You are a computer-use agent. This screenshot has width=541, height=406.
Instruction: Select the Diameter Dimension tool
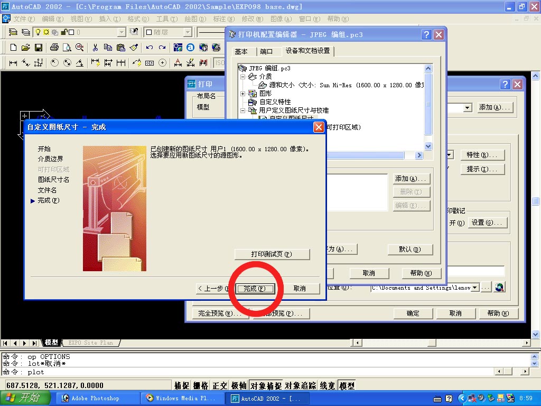click(x=67, y=63)
